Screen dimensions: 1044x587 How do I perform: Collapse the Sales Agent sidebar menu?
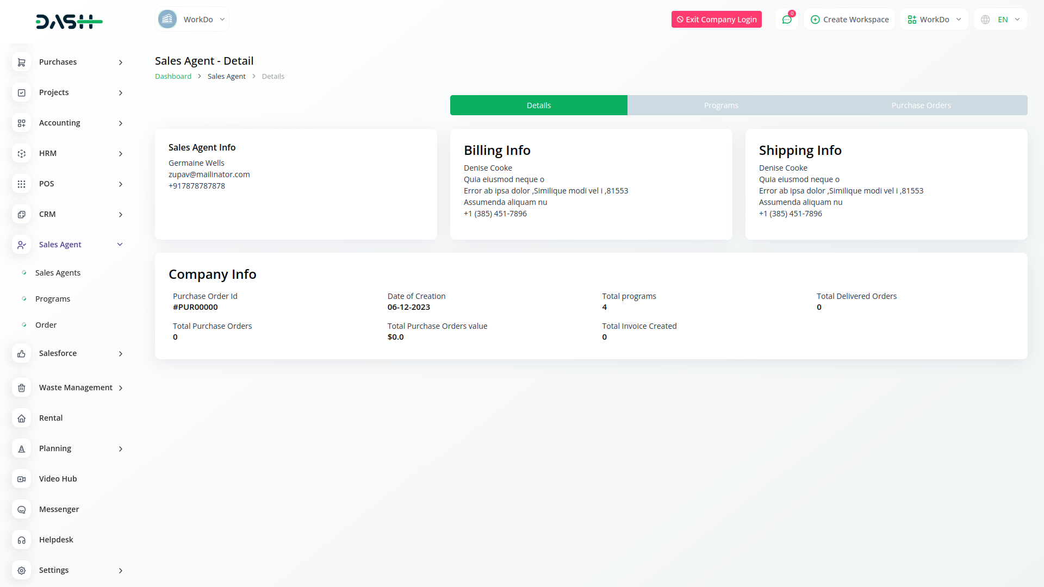(120, 245)
